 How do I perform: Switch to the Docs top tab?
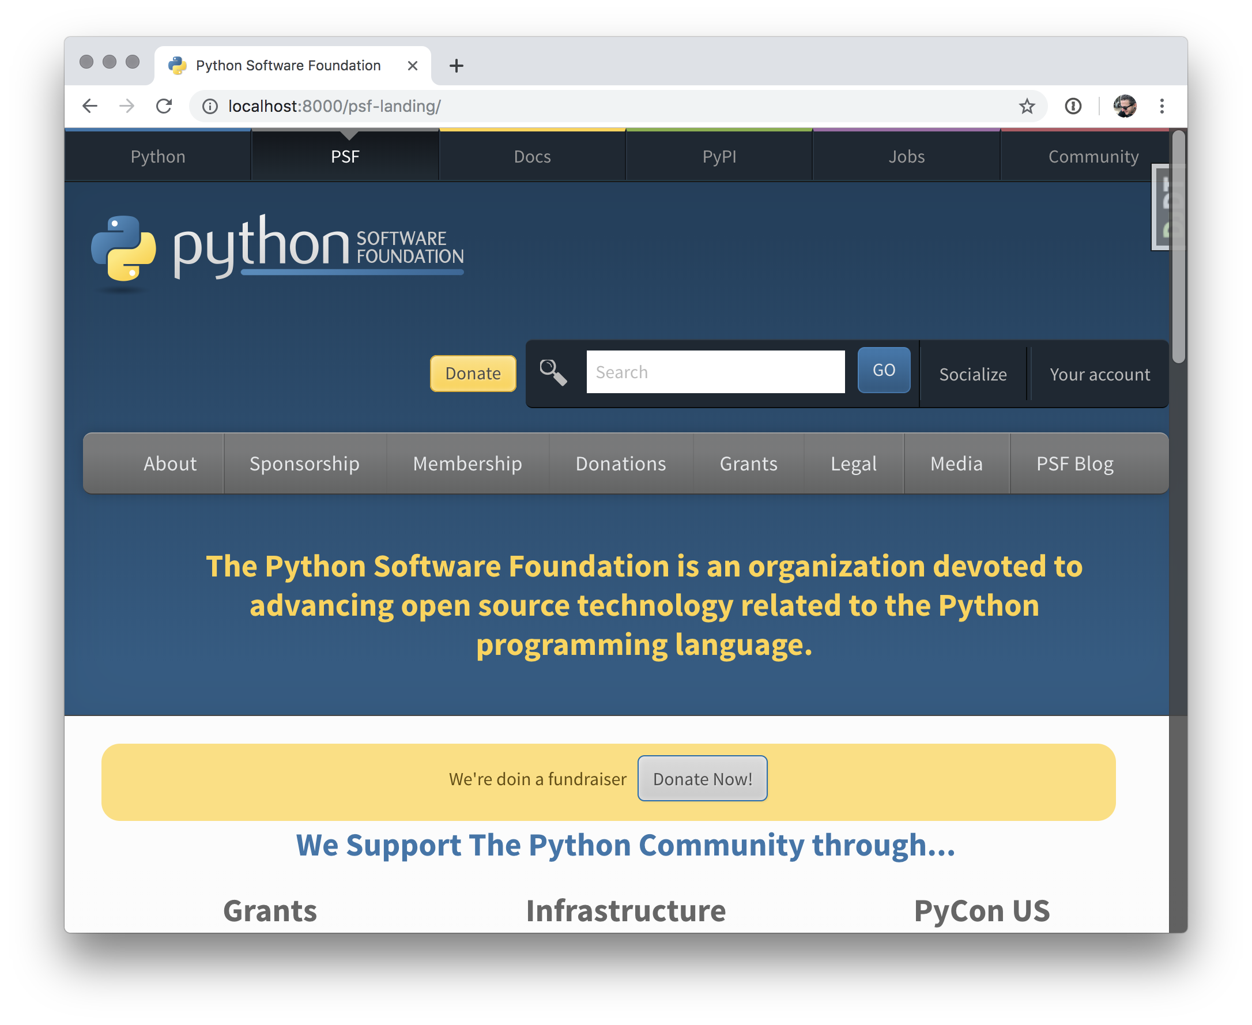(532, 156)
